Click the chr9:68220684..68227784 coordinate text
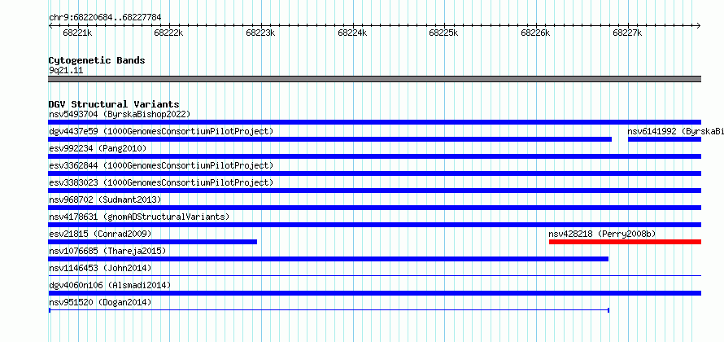Image resolution: width=724 pixels, height=342 pixels. (x=105, y=18)
